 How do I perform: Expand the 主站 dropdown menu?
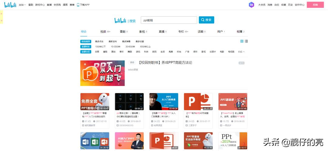[x=22, y=5]
